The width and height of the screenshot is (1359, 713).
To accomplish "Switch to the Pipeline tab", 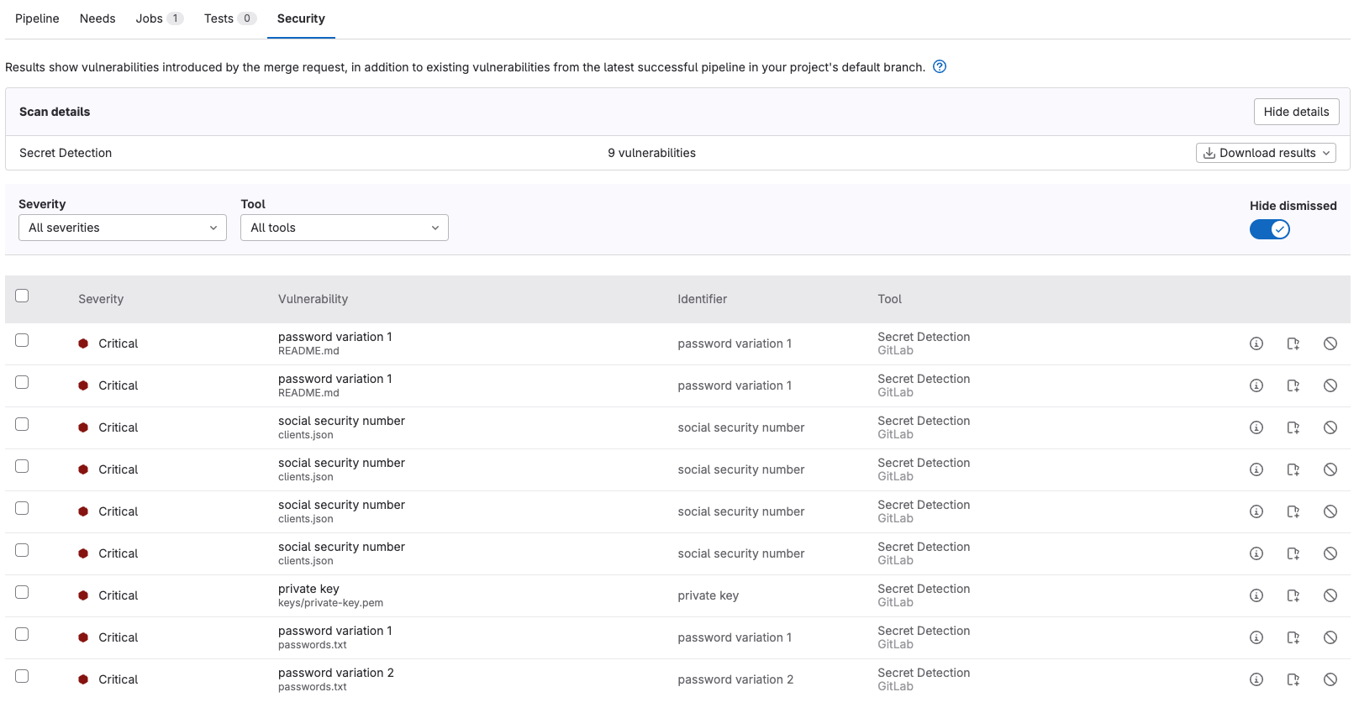I will (37, 18).
